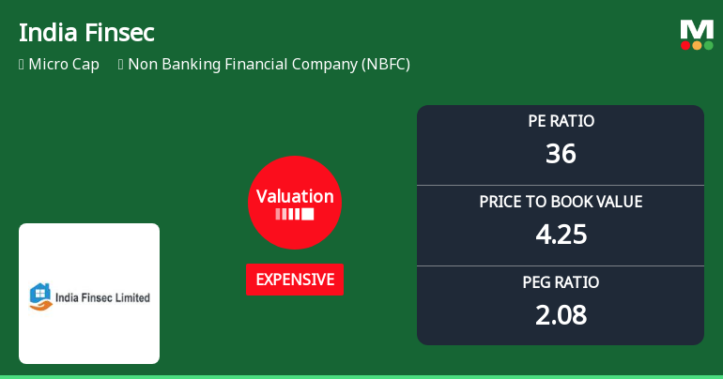The width and height of the screenshot is (723, 379).
Task: Click the PE ratio value 36
Action: coord(561,153)
